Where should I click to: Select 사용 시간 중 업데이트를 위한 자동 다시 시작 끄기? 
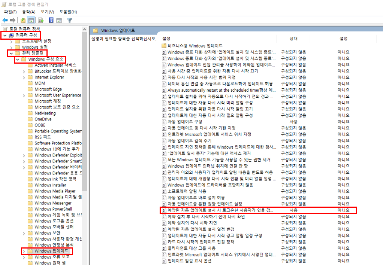(x=213, y=71)
